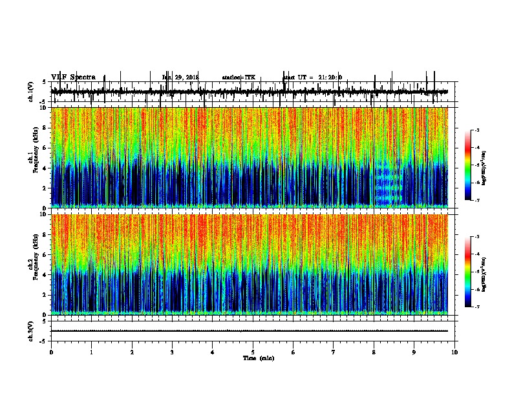Click the ch.1 spectrogram panel

point(250,157)
